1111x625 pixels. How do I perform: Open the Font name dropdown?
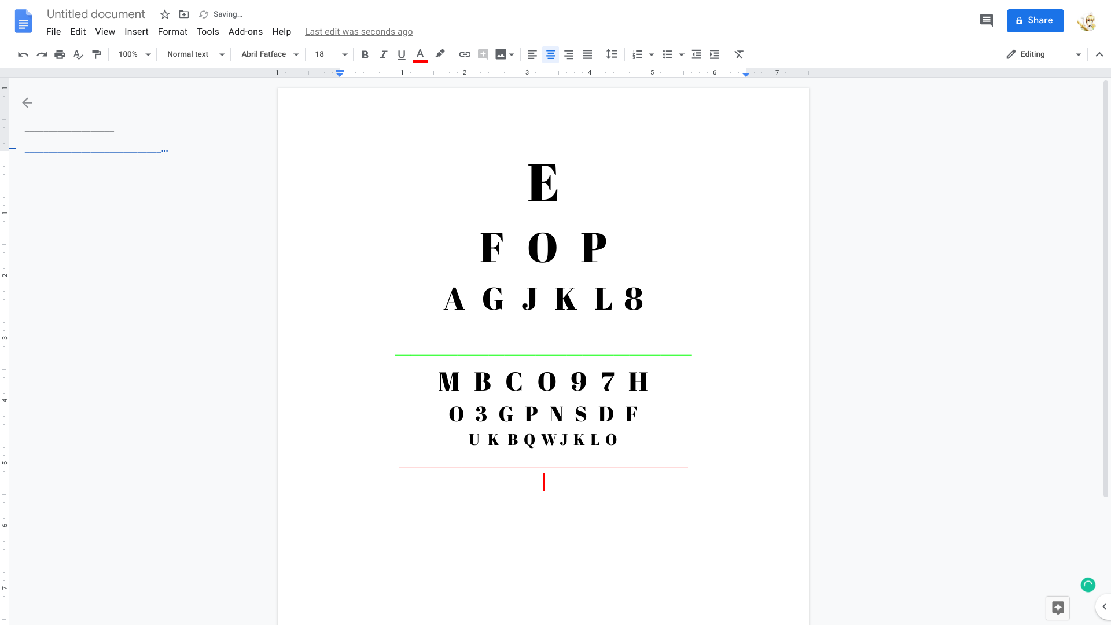tap(269, 54)
